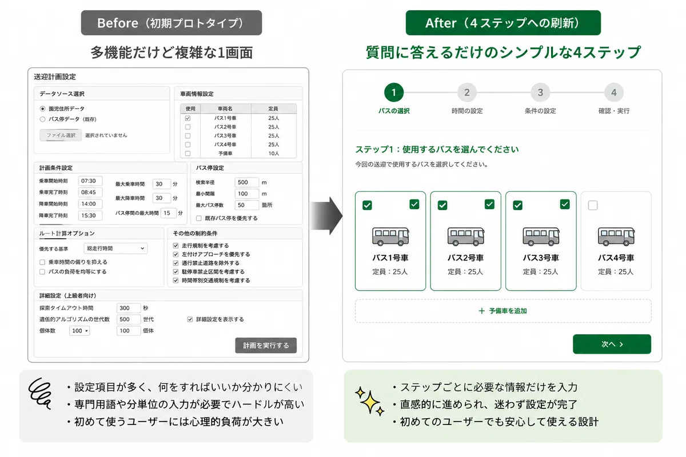Click the bus icon on バス4号車 card
Viewport: 686px width, 457px height.
pyautogui.click(x=616, y=236)
